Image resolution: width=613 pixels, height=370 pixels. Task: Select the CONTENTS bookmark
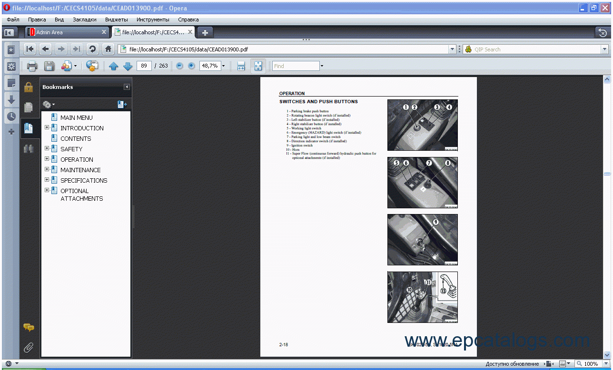[x=76, y=138]
